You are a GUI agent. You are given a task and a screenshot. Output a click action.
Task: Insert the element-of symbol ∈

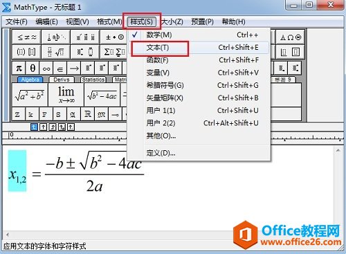[60, 68]
